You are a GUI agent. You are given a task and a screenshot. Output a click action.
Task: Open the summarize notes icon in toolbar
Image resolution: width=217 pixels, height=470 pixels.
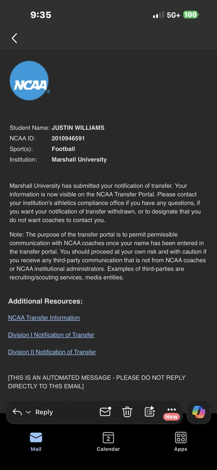coord(150,412)
